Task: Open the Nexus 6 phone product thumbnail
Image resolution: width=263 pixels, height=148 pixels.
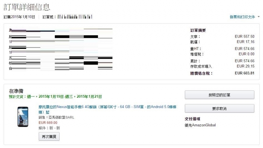Action: tap(23, 117)
